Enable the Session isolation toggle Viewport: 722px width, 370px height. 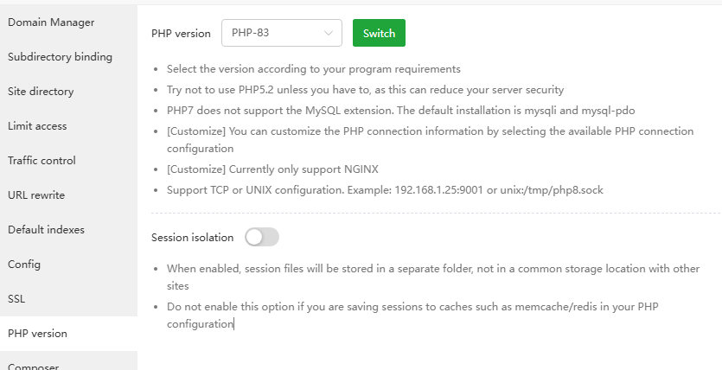coord(262,237)
